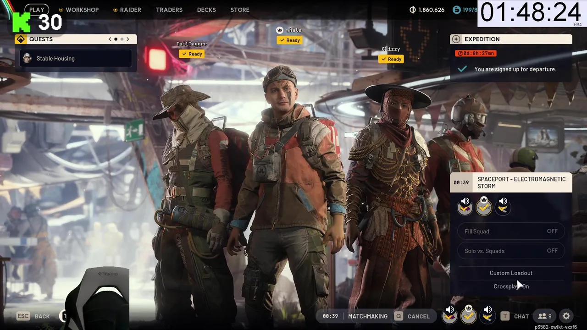Viewport: 587px width, 330px height.
Task: Open the PLAY tab
Action: click(37, 10)
